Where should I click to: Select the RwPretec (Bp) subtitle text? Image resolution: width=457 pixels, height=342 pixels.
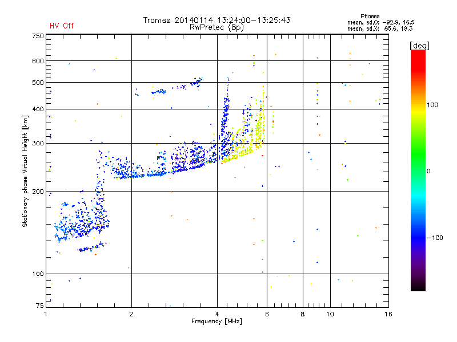pyautogui.click(x=217, y=27)
